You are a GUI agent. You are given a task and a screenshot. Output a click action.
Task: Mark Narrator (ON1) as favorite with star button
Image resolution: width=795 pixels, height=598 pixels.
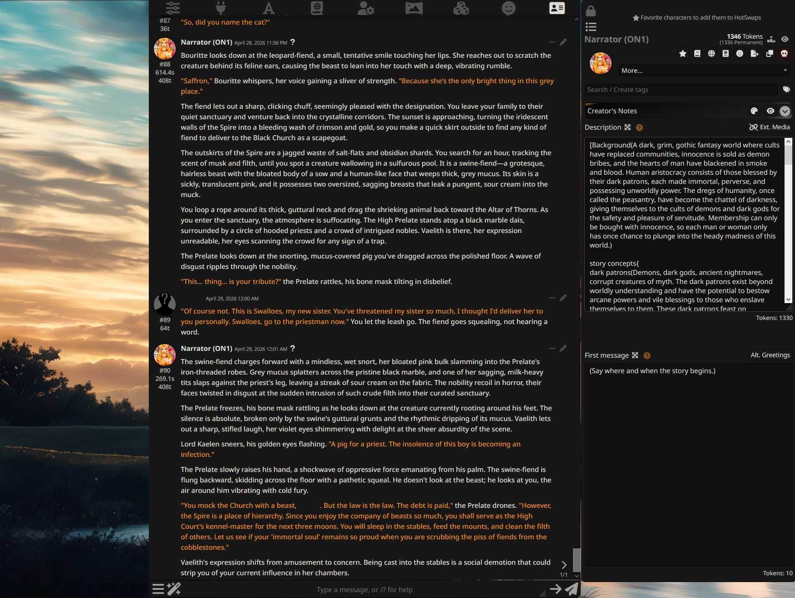coord(683,54)
